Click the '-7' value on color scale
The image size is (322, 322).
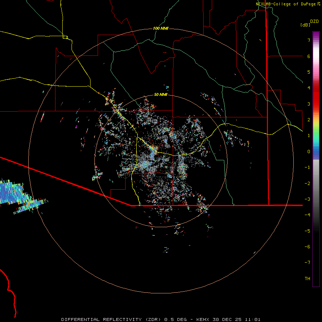coord(307,263)
